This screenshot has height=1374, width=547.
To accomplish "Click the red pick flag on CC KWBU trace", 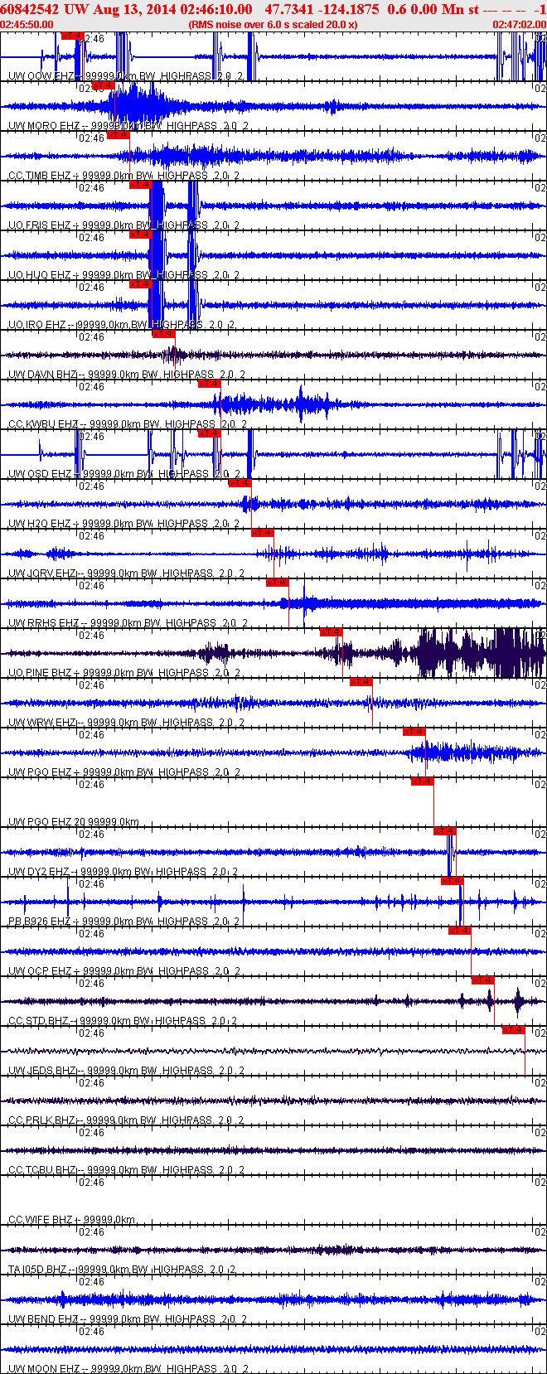I will click(209, 384).
